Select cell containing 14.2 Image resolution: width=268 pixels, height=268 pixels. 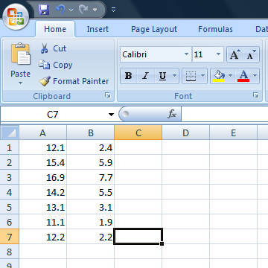tap(42, 192)
